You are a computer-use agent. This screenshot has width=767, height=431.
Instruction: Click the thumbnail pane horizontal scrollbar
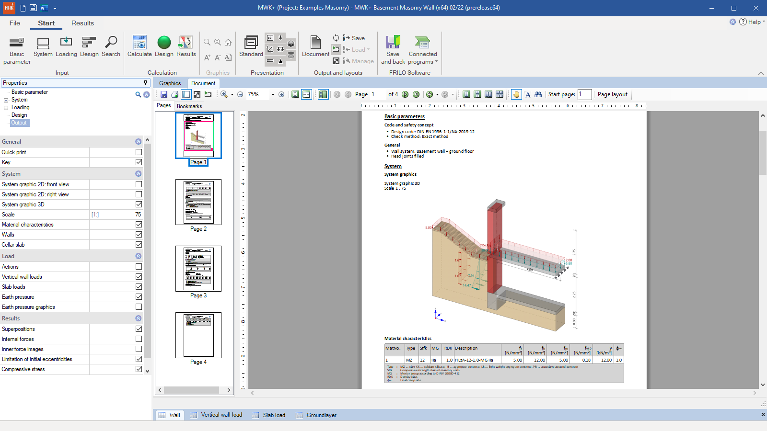[x=192, y=390]
